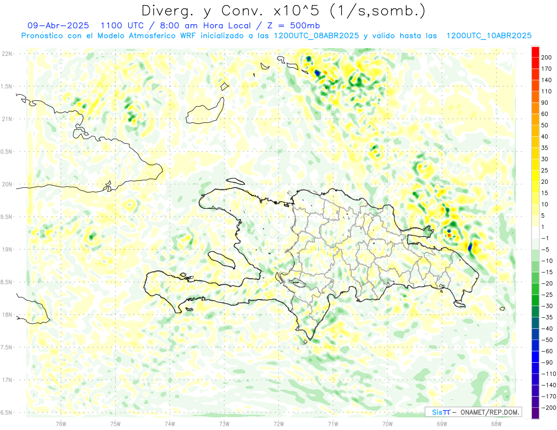
Task: Click the colorbar label '-40'
Action: pyautogui.click(x=546, y=329)
